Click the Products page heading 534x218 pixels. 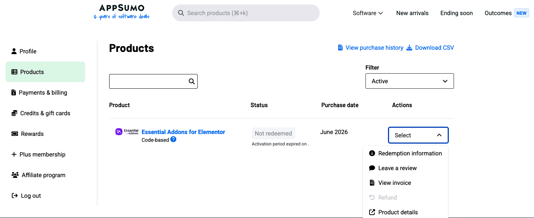pos(132,48)
